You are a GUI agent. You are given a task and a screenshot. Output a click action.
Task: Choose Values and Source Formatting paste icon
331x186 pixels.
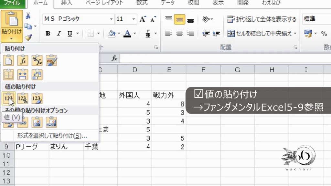point(37,98)
